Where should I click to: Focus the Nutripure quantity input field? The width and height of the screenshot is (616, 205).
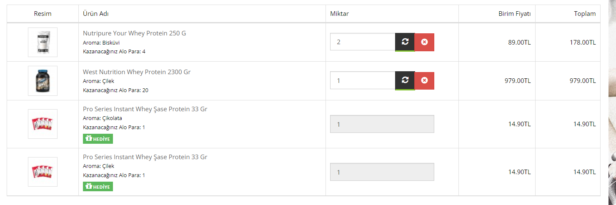[x=363, y=42]
